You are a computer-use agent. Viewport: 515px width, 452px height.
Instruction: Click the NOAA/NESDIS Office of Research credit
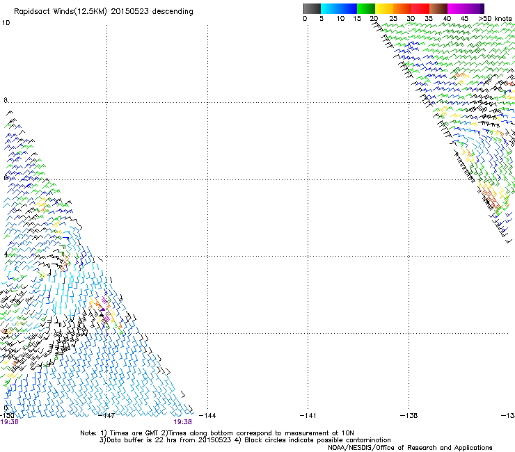410,448
